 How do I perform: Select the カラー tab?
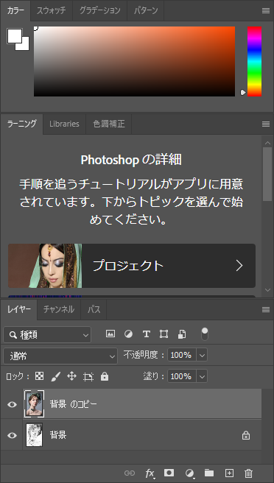point(15,10)
